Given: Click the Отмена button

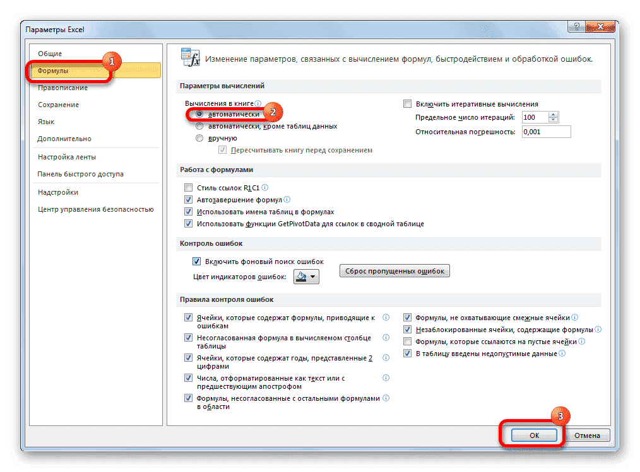Looking at the screenshot, I should [587, 435].
